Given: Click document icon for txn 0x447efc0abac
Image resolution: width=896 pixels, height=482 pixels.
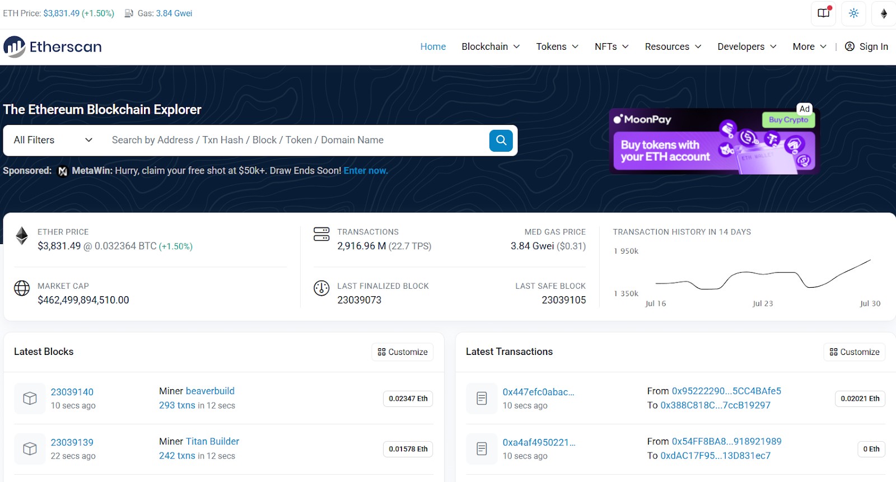Looking at the screenshot, I should 482,398.
